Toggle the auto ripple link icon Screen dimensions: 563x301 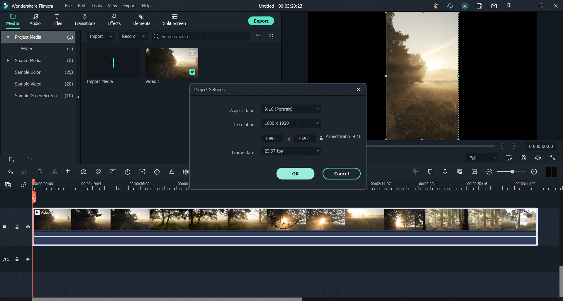pos(23,185)
